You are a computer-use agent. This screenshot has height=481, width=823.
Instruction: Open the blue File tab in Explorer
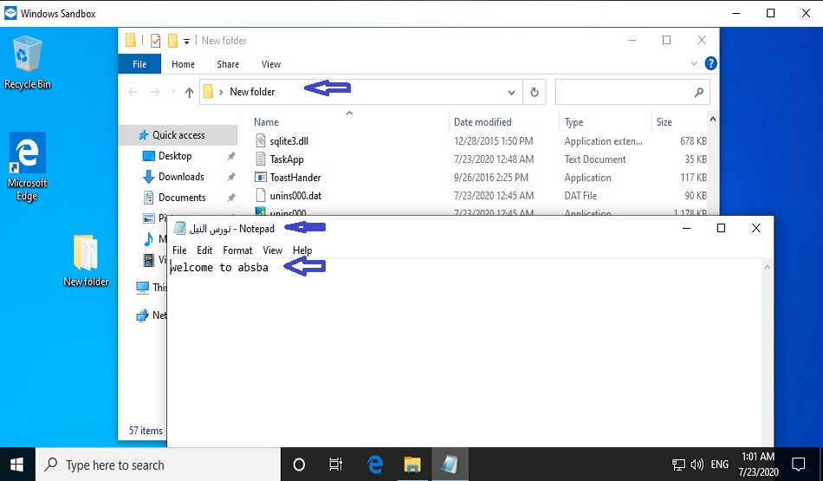tap(139, 64)
